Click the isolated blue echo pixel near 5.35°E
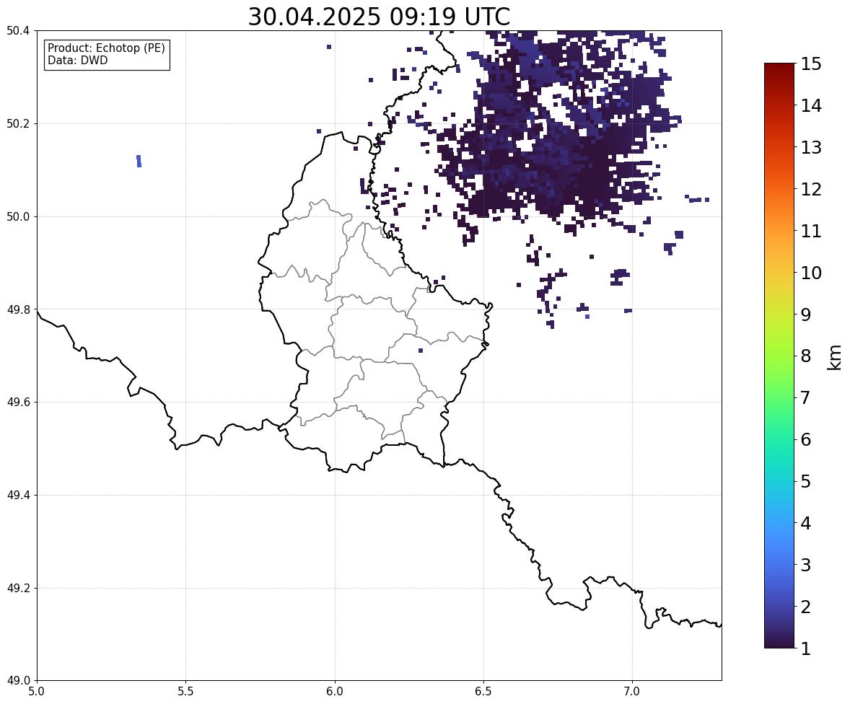 [x=139, y=161]
